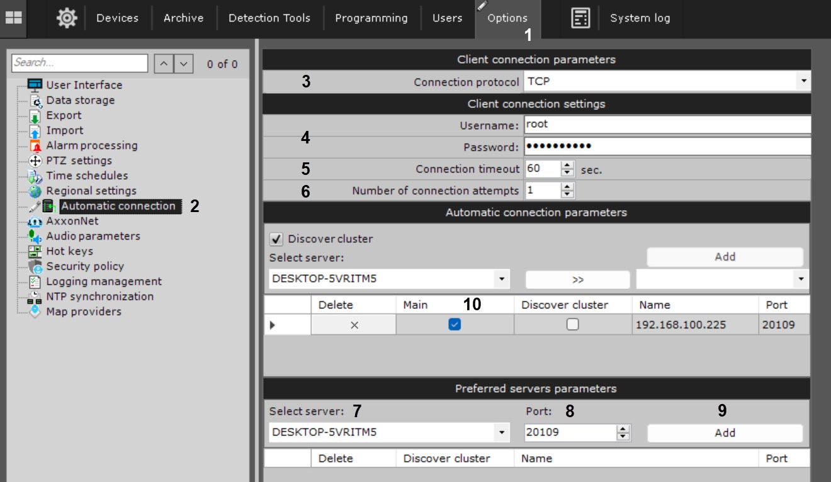Click the PTZ settings icon

coord(35,160)
